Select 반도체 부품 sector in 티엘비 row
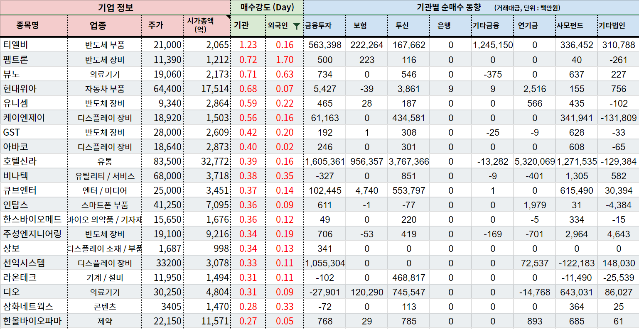The height and width of the screenshot is (329, 639). pyautogui.click(x=105, y=45)
